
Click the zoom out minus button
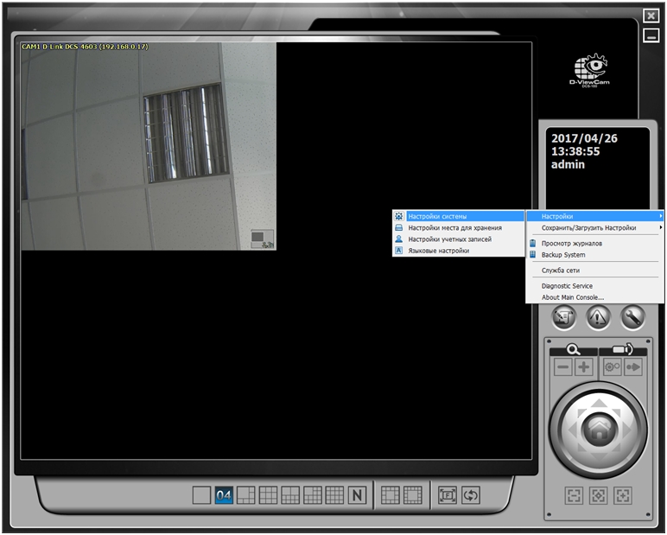click(x=563, y=367)
